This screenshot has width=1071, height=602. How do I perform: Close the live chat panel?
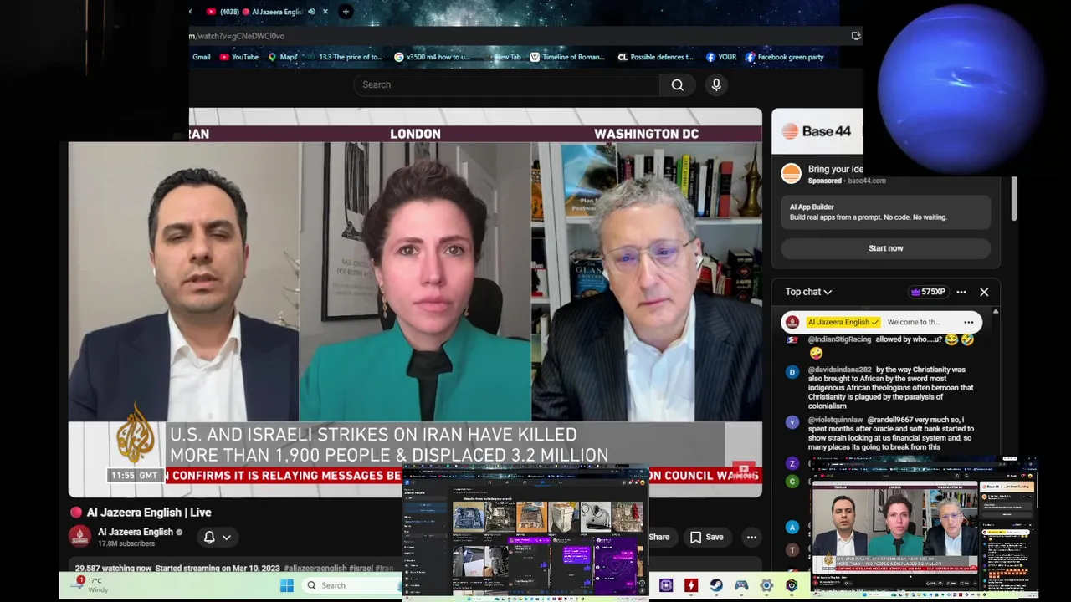coord(984,292)
